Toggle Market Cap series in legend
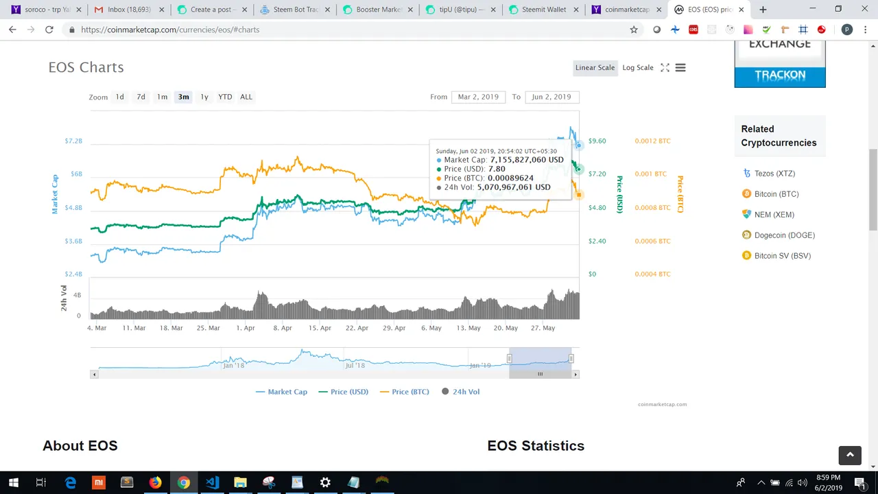Screen dimensions: 878x494 pos(281,392)
